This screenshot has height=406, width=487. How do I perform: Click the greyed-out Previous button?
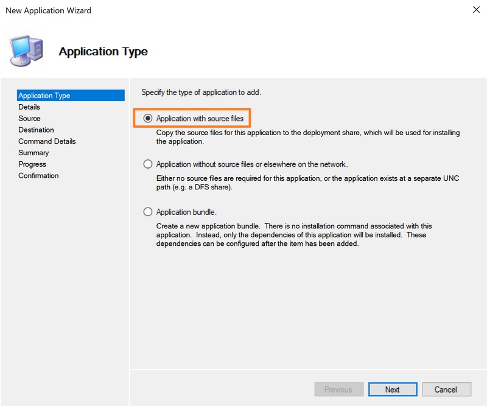click(338, 390)
